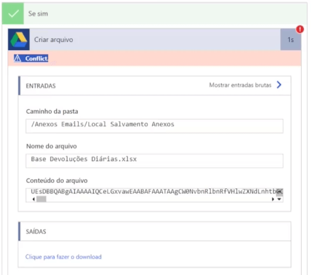
Task: Select the Nome do arquivo value field
Action: point(154,161)
